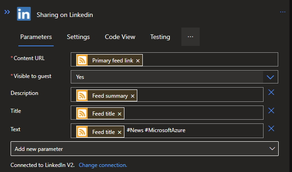The image size is (292, 172).
Task: Open the Code View tab
Action: pos(120,37)
